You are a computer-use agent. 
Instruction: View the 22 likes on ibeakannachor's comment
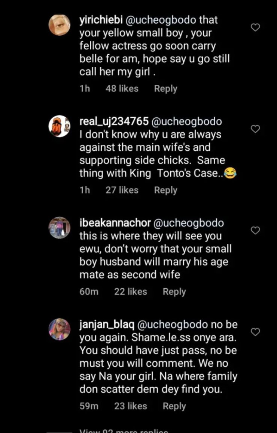(x=130, y=292)
